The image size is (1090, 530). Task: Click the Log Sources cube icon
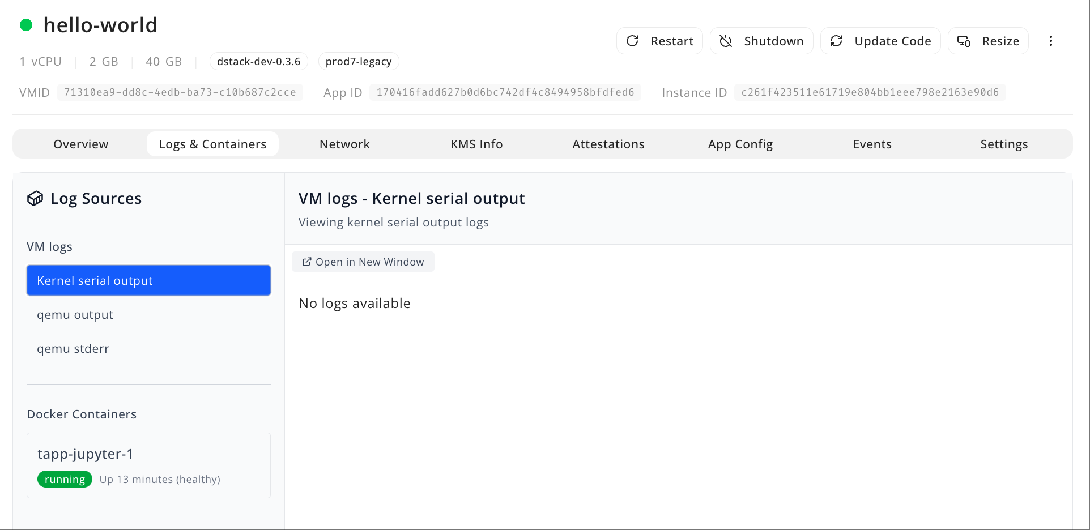(x=35, y=198)
